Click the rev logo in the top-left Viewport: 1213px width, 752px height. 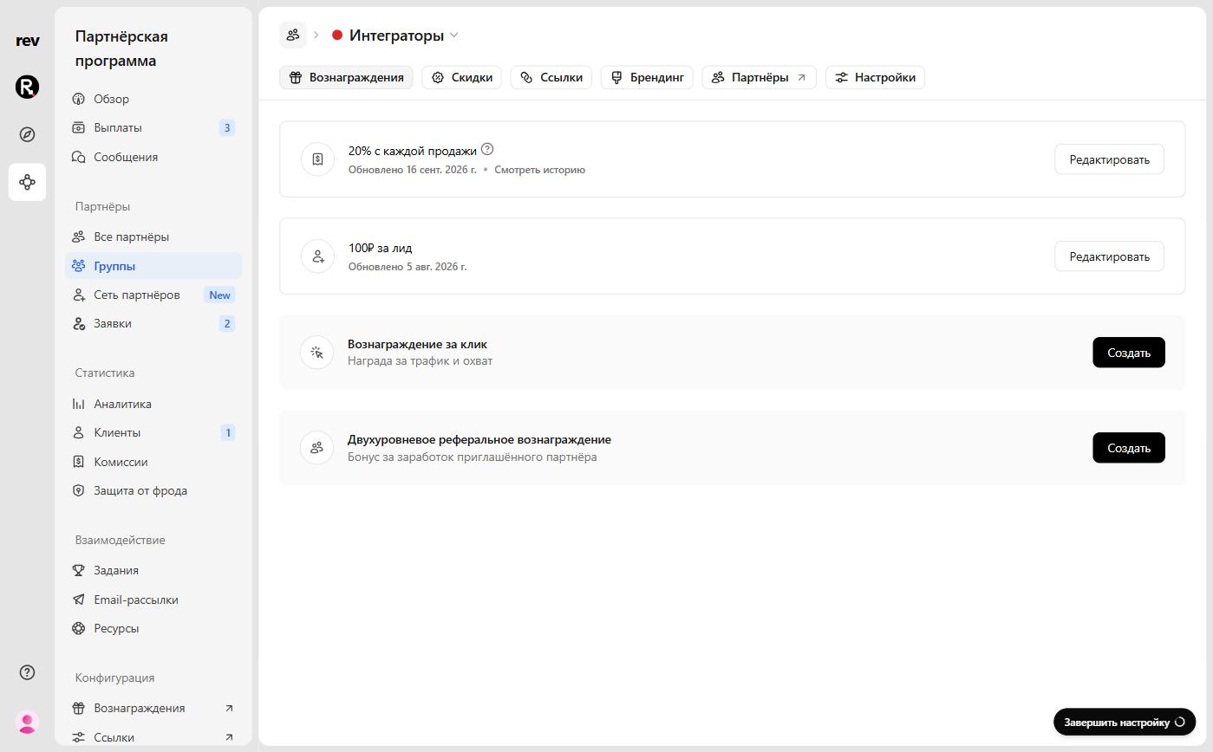point(28,41)
